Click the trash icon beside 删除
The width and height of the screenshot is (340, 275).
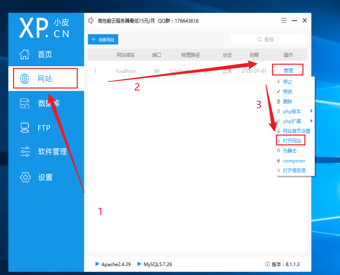click(x=279, y=101)
